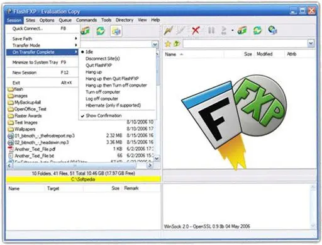Click the yellow star bookmarks icon
The width and height of the screenshot is (322, 245).
click(x=168, y=44)
